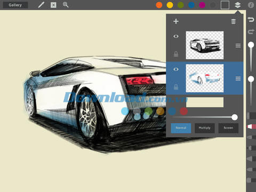Viewport: 256px width, 192px height.
Task: Hide the selected blue paint layer
Action: pos(176,69)
